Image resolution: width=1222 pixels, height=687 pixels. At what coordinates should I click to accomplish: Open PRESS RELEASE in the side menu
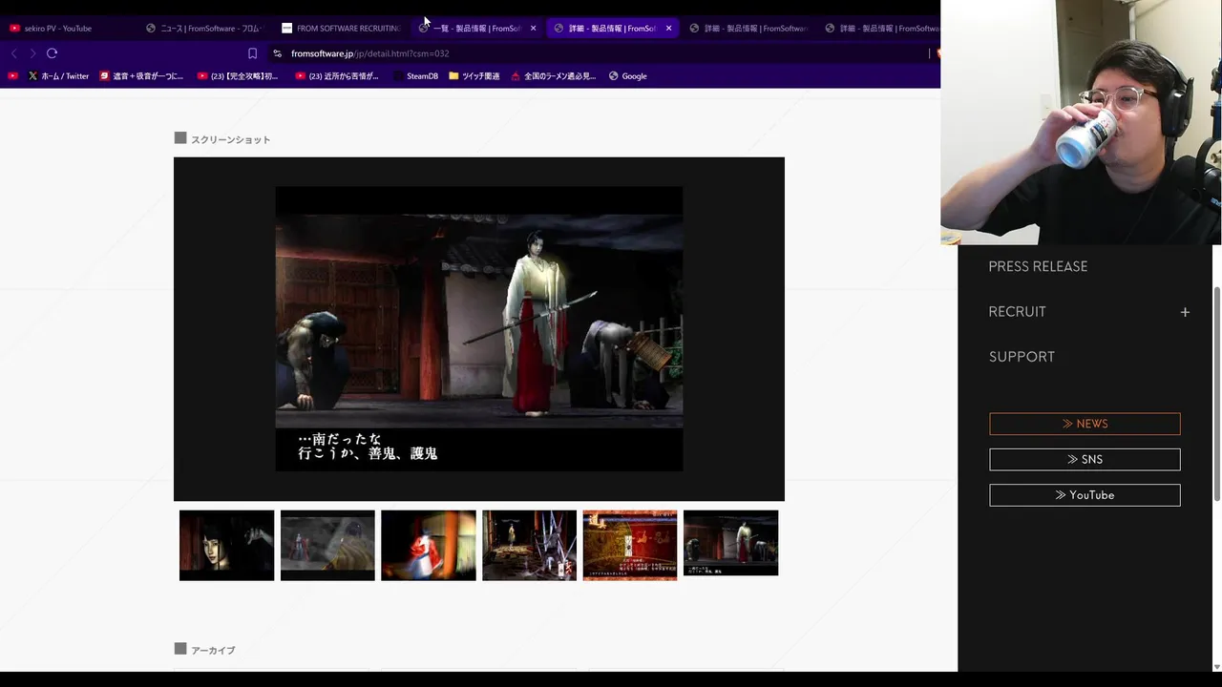click(x=1038, y=266)
